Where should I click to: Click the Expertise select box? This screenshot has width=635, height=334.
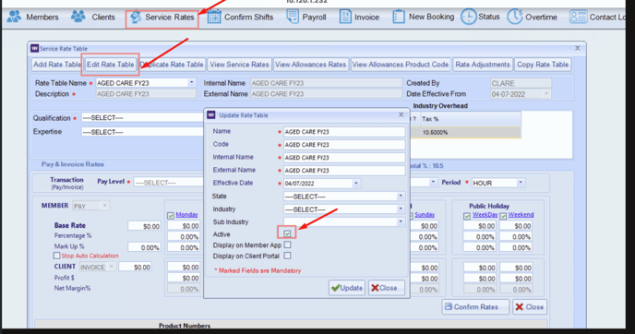coord(143,132)
